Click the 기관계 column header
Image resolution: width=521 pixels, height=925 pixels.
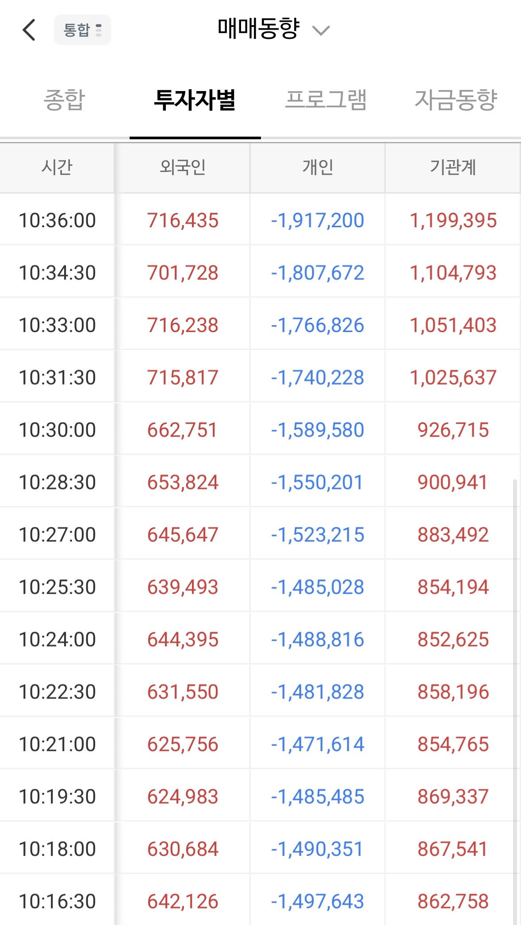(453, 168)
